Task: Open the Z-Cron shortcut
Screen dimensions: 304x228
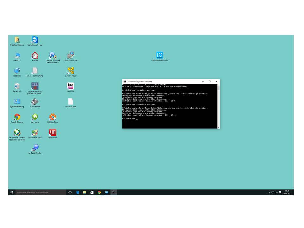Action: [x=35, y=57]
